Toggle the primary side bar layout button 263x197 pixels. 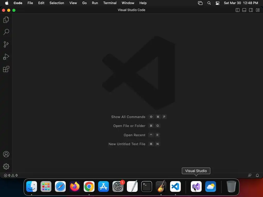click(238, 10)
